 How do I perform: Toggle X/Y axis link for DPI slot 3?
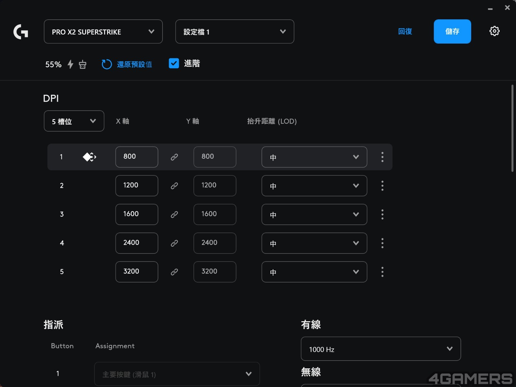(x=174, y=214)
